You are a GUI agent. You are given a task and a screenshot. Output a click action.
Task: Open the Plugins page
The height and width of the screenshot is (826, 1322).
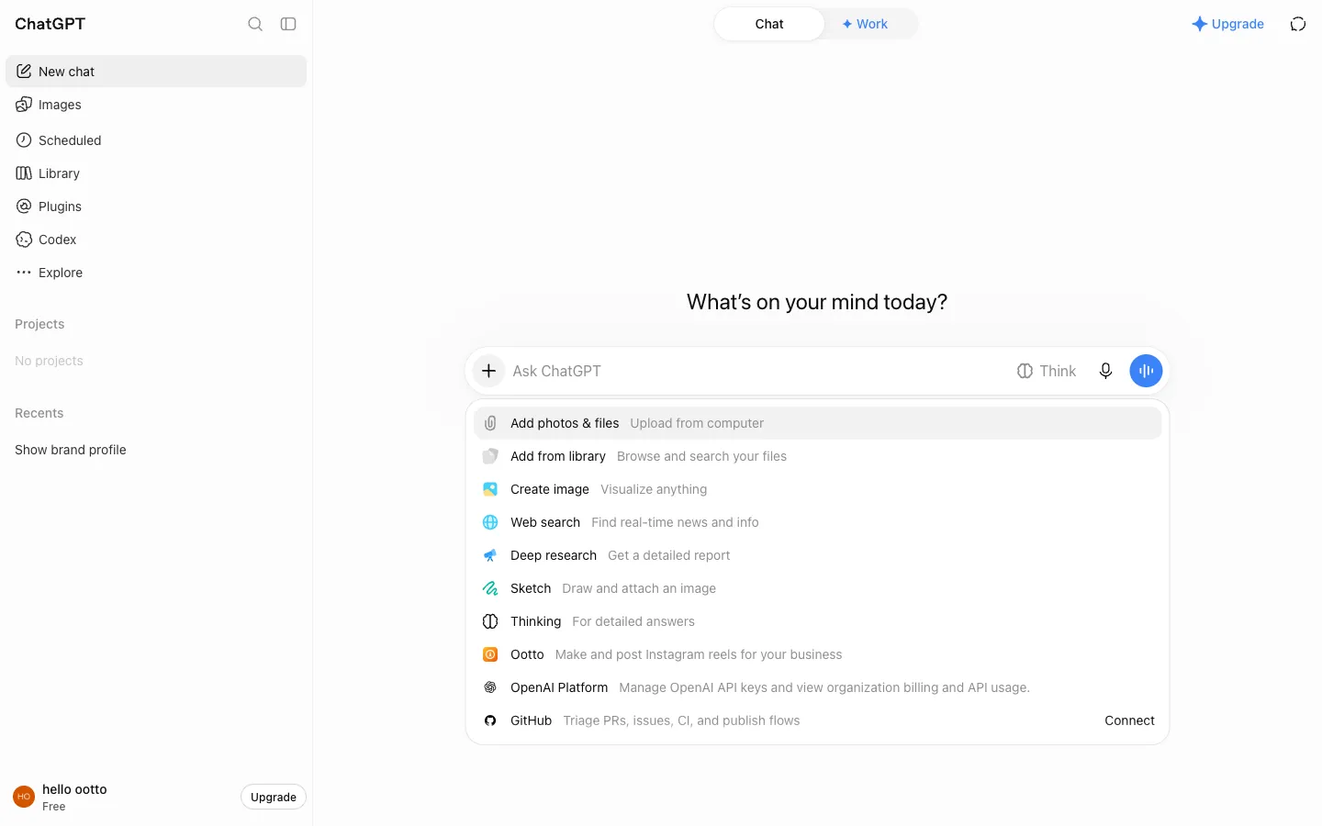click(x=156, y=206)
